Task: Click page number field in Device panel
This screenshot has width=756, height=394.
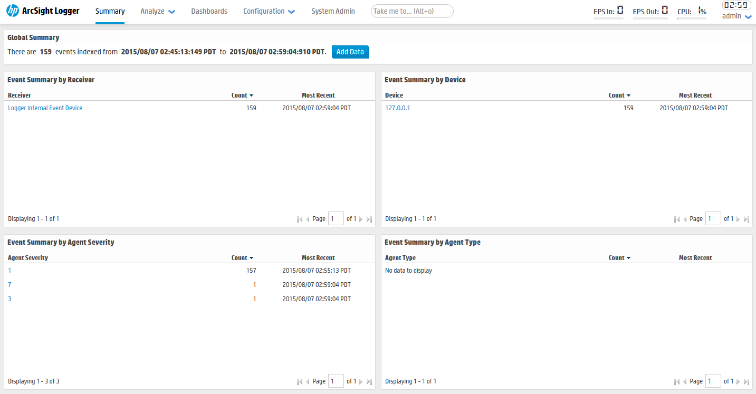Action: [x=713, y=219]
